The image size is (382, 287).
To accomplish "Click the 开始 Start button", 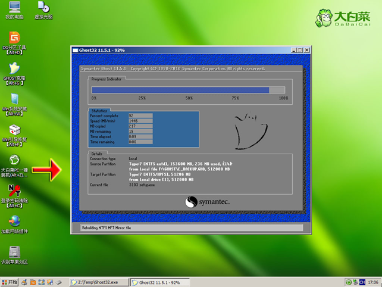I will coord(11,282).
